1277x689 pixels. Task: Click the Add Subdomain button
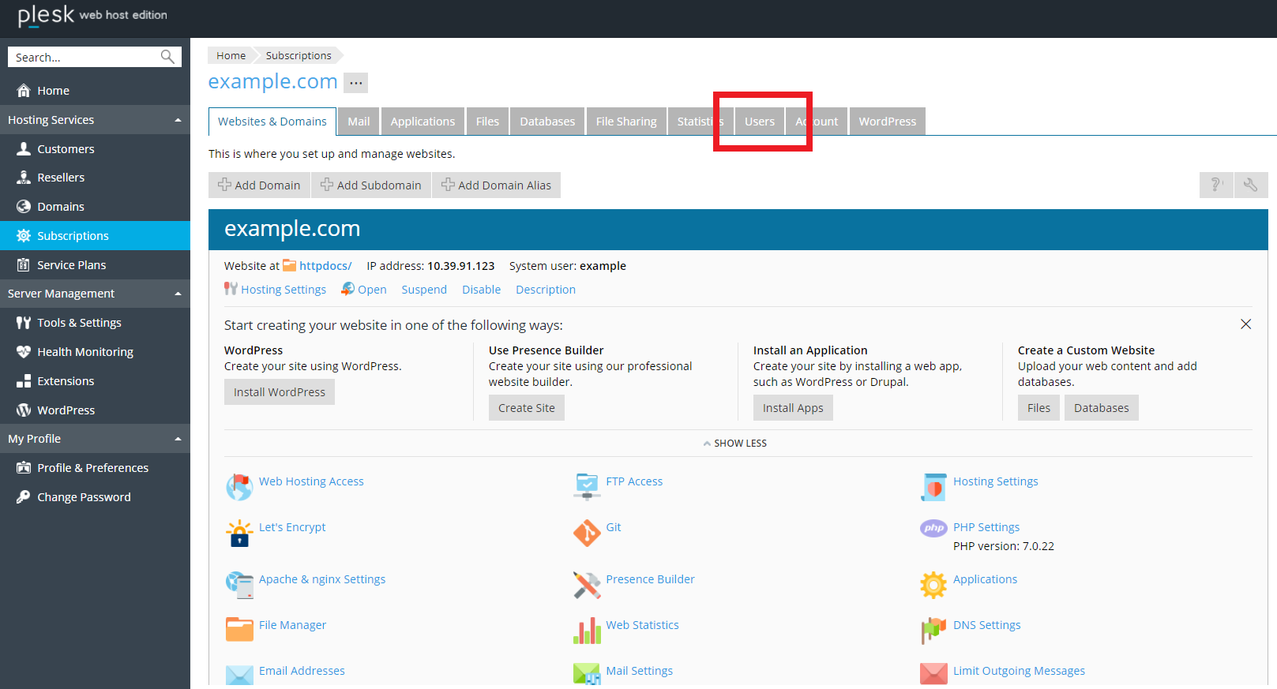[371, 185]
